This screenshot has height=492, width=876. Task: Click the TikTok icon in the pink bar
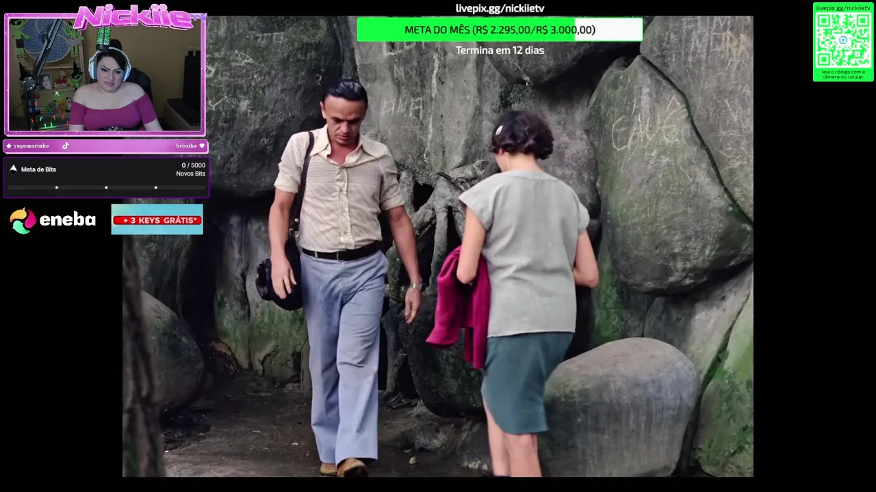66,146
